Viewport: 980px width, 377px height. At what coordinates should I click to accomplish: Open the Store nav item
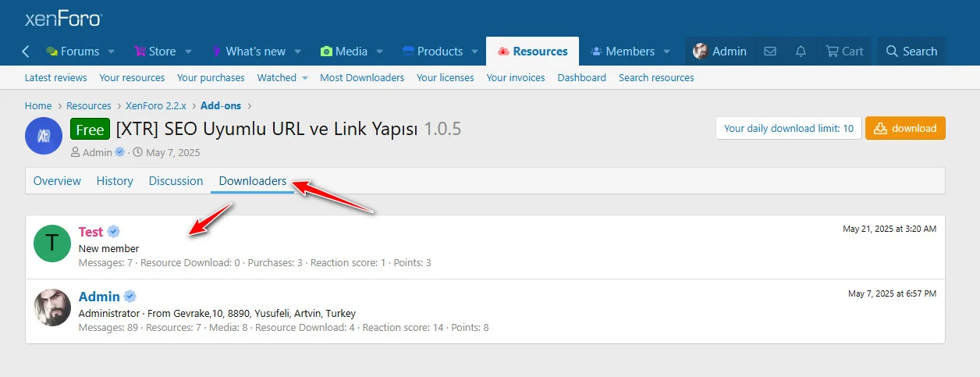click(x=155, y=52)
